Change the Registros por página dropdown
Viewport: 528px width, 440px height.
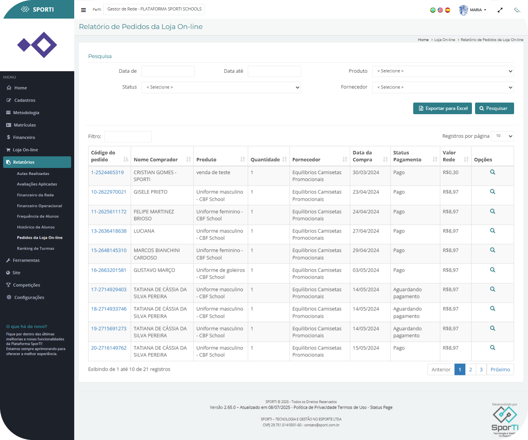pyautogui.click(x=502, y=136)
